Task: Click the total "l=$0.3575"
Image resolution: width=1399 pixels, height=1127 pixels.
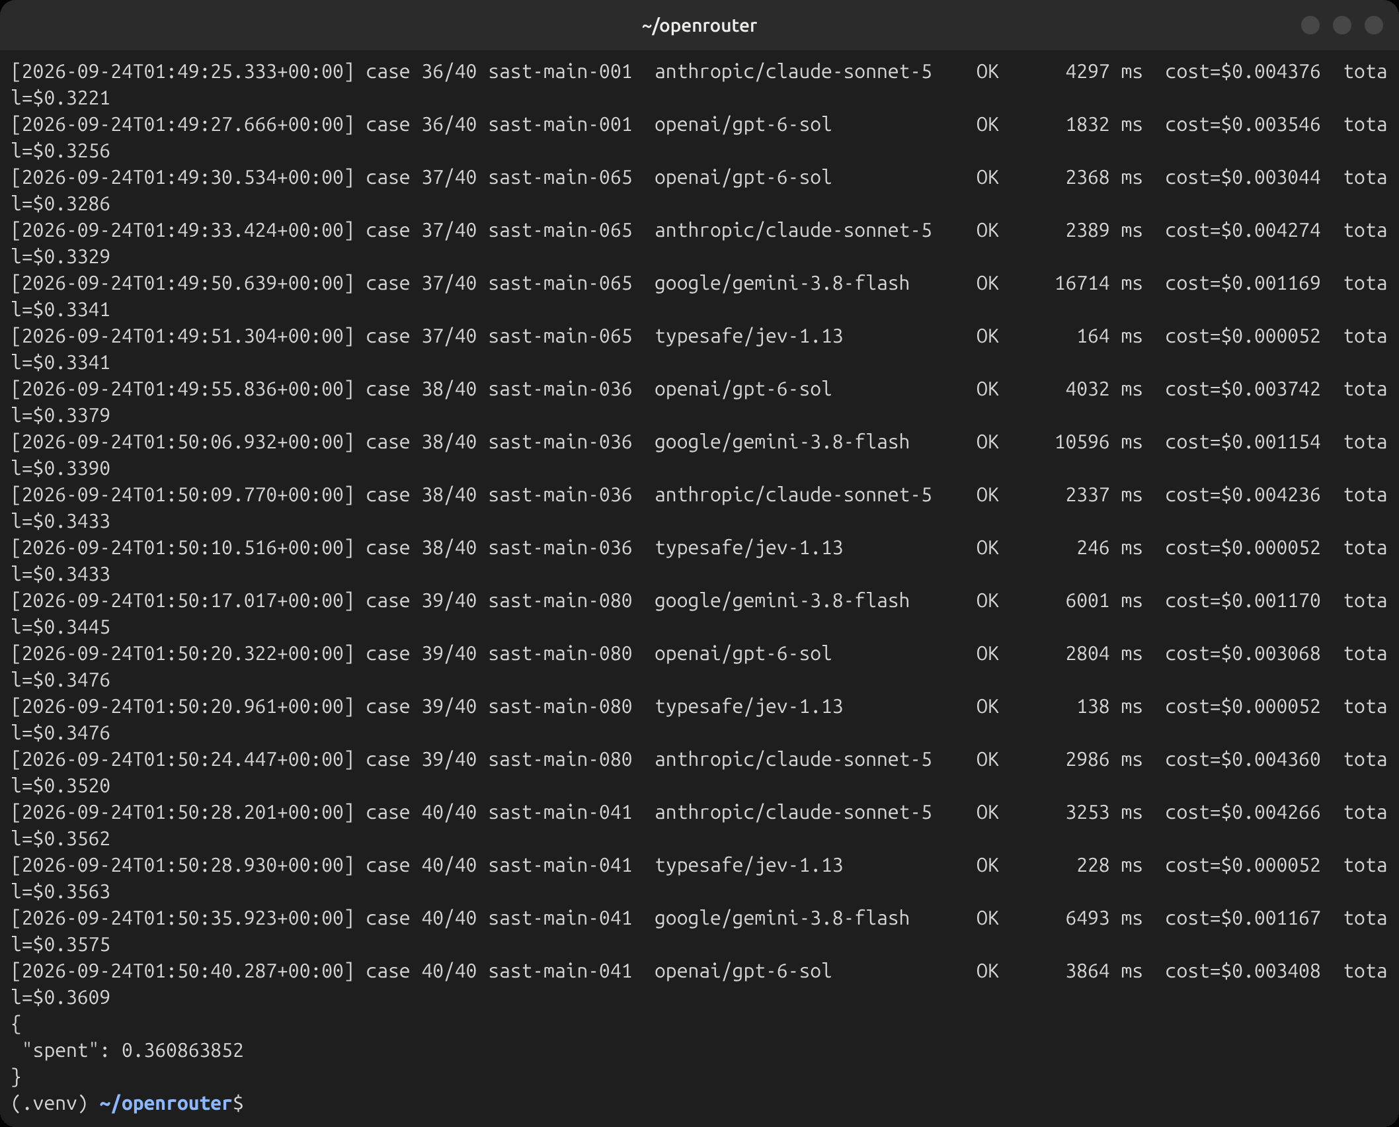Action: 61,944
